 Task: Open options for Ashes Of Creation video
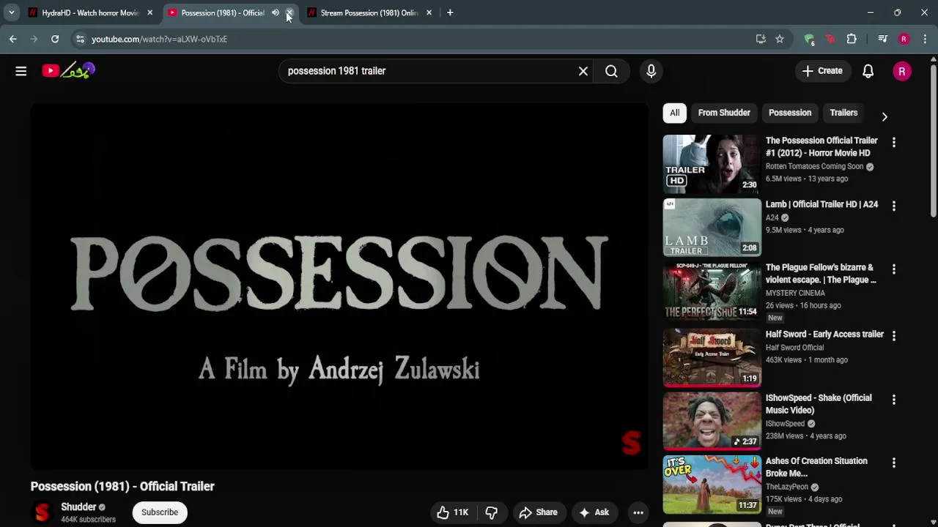click(x=893, y=463)
